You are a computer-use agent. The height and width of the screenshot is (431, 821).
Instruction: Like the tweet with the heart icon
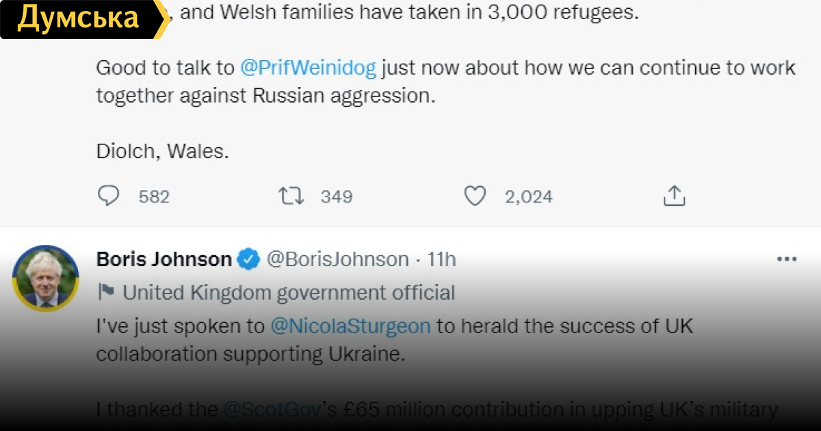coord(474,196)
